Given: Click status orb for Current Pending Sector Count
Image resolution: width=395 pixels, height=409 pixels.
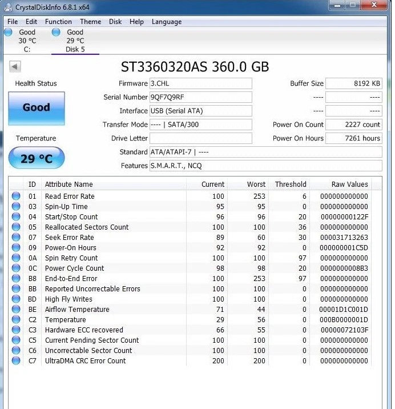Looking at the screenshot, I should click(16, 340).
